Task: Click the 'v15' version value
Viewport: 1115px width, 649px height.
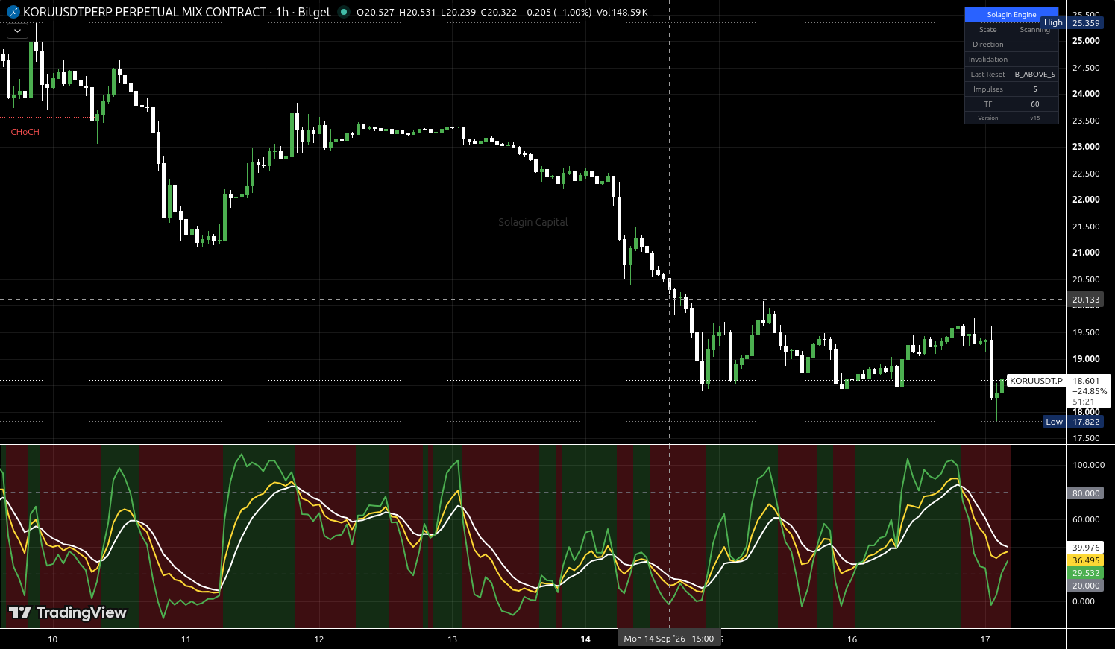Action: click(x=1034, y=118)
